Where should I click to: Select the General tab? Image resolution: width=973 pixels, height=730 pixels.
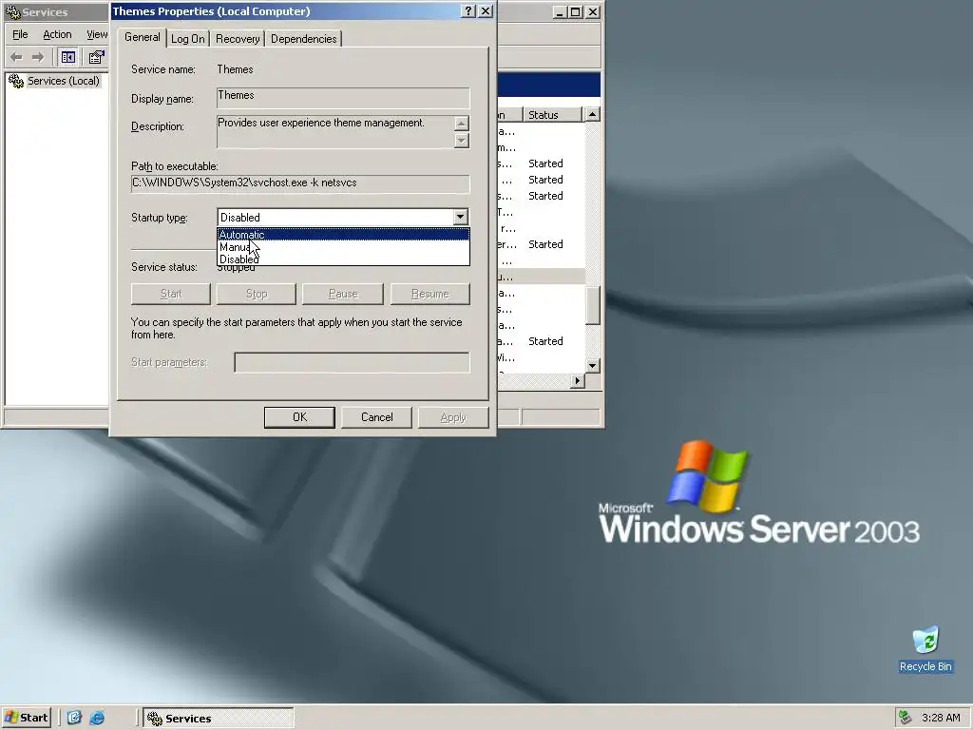point(143,37)
